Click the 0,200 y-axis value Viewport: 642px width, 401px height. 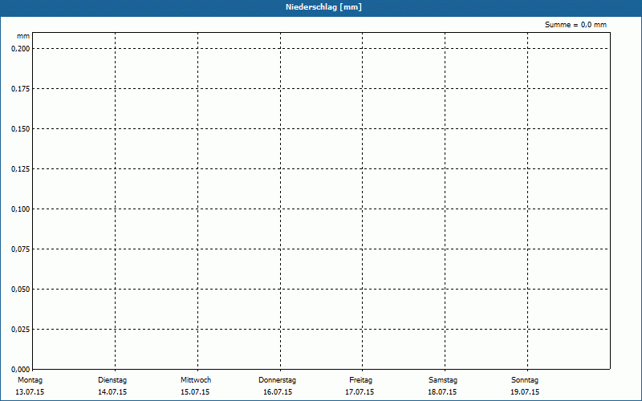tap(21, 49)
